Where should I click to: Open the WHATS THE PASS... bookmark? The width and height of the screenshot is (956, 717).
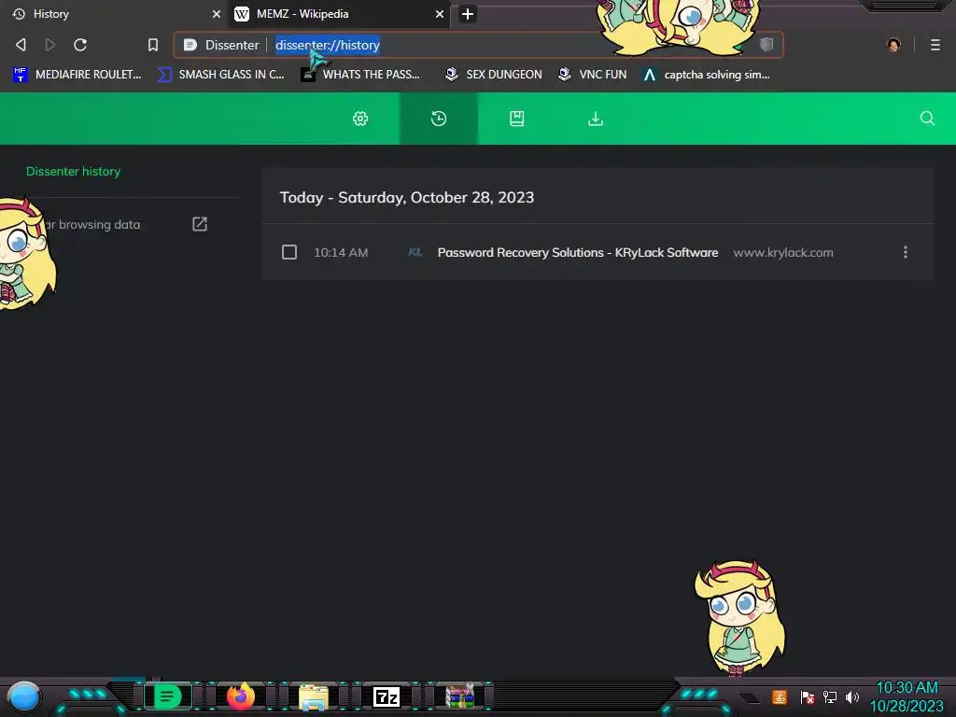(x=361, y=75)
